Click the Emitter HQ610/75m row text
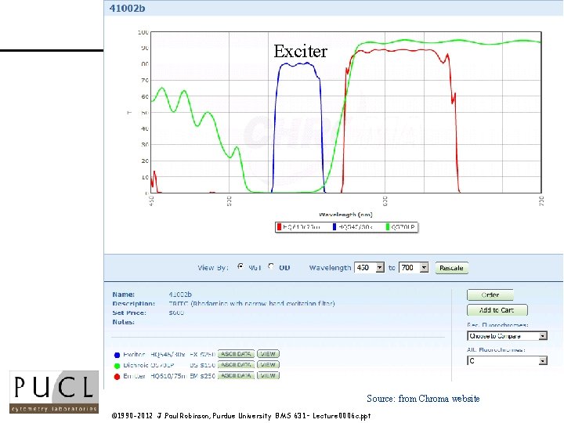564x423 pixels. point(169,375)
